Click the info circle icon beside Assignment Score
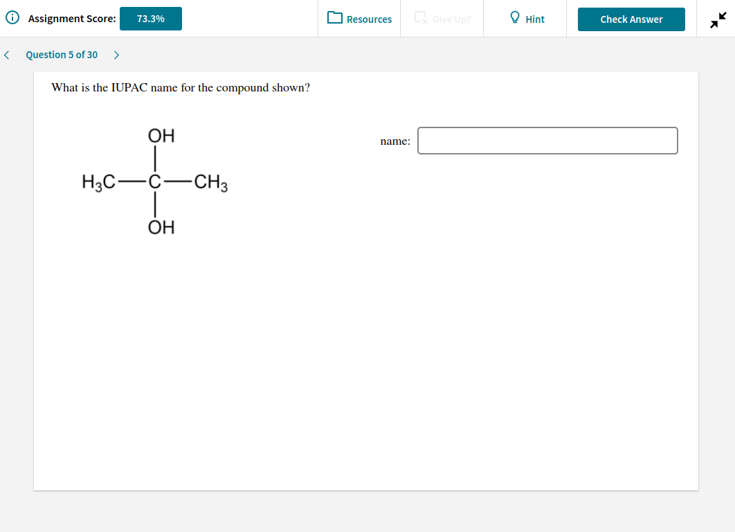Screen dimensions: 735x532 [12, 17]
